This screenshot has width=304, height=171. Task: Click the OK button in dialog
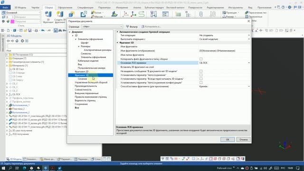tap(228, 139)
